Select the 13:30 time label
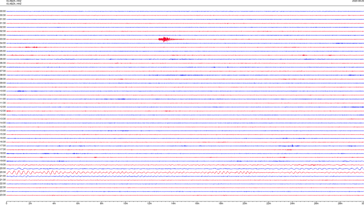The width and height of the screenshot is (364, 205). coord(3,119)
